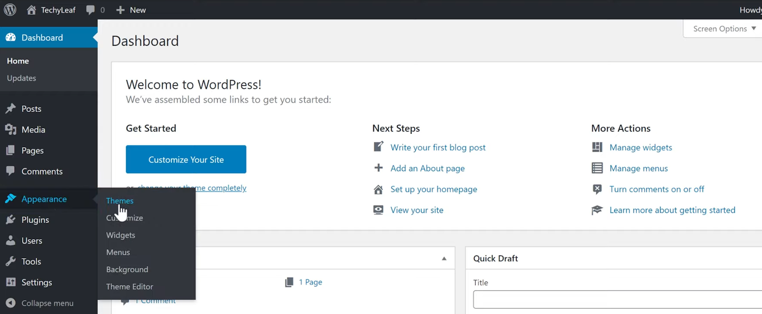
Task: Click Turn comments on or off link
Action: pos(657,189)
